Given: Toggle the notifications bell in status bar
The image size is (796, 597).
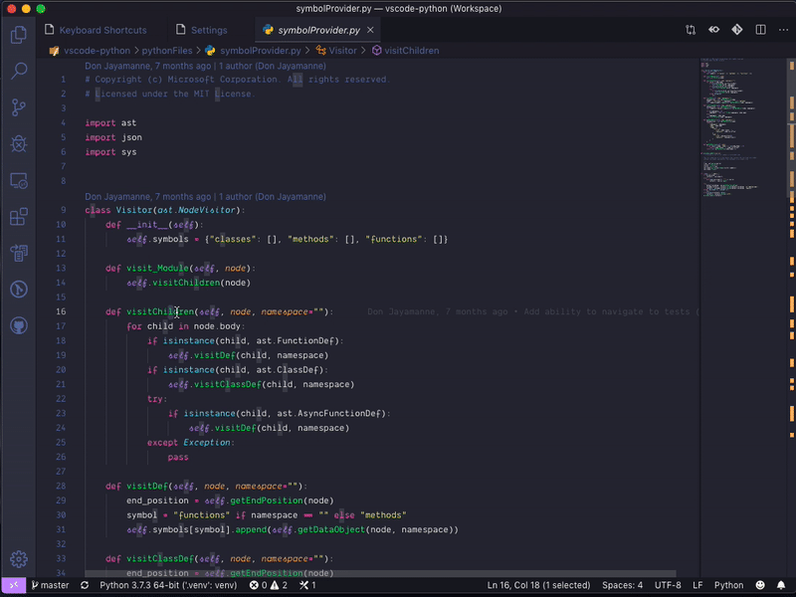Looking at the screenshot, I should point(781,585).
